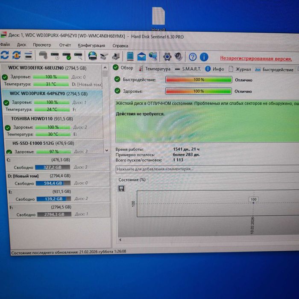Screen dimensions: 299x299
Task: Click the comment field Нажмите для добавления комментария
Action: pos(207,169)
